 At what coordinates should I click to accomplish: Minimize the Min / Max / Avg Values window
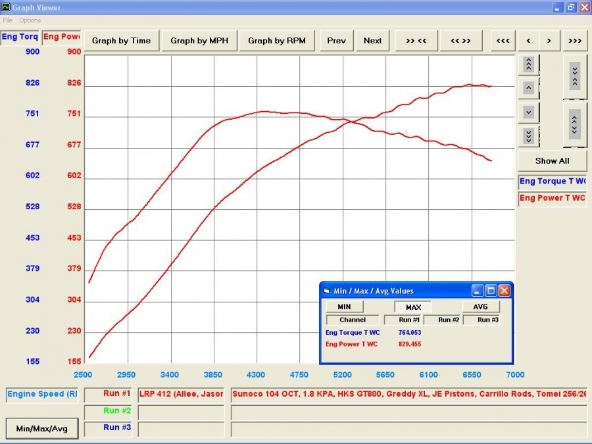tap(478, 290)
